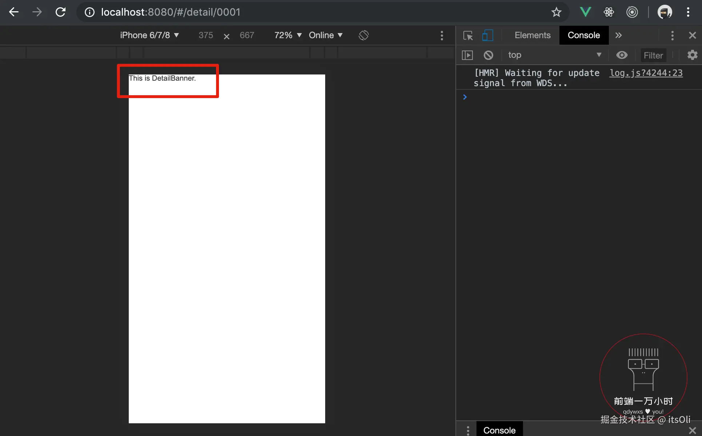
Task: Switch to the Elements tab
Action: 533,35
